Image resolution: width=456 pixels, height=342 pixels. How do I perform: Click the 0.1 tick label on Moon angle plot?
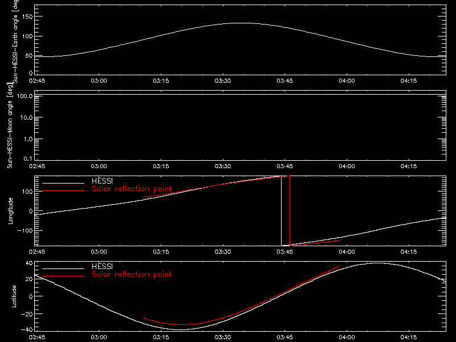click(x=28, y=158)
